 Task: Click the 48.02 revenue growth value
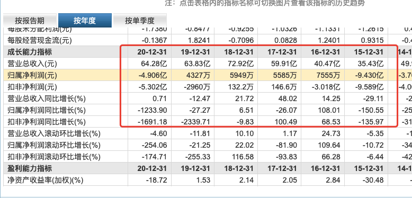click(x=288, y=99)
